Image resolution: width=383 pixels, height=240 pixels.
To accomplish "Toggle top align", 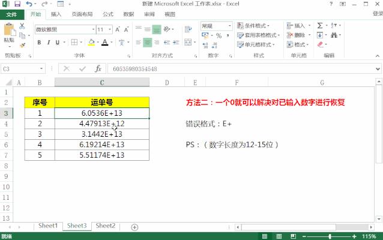I will point(139,29).
